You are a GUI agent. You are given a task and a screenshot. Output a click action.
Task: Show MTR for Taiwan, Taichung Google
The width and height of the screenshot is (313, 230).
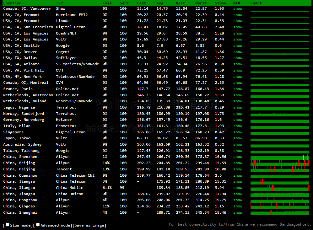(238, 151)
